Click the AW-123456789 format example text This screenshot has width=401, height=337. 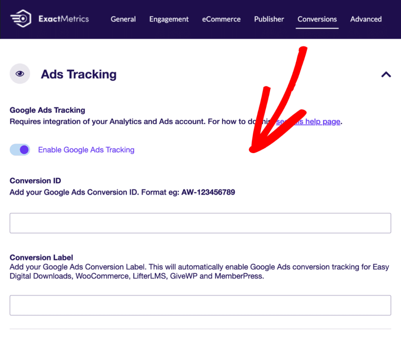point(208,192)
